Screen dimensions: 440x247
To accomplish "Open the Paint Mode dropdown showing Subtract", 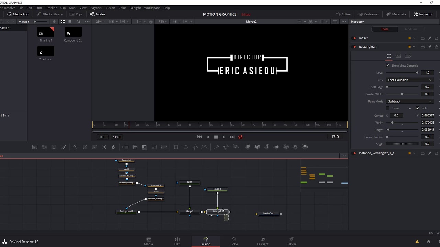I will [409, 101].
